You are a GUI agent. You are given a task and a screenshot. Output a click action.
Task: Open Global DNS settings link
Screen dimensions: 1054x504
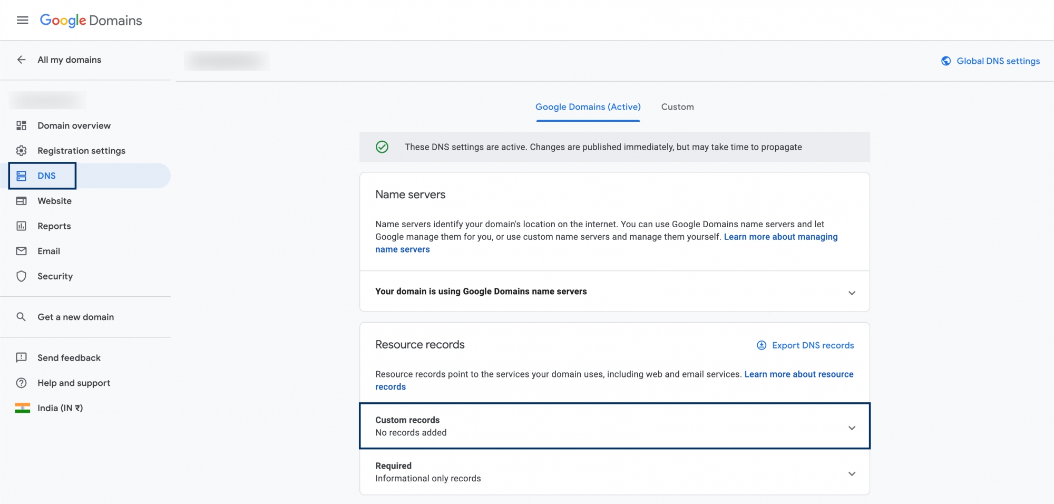[x=998, y=61]
